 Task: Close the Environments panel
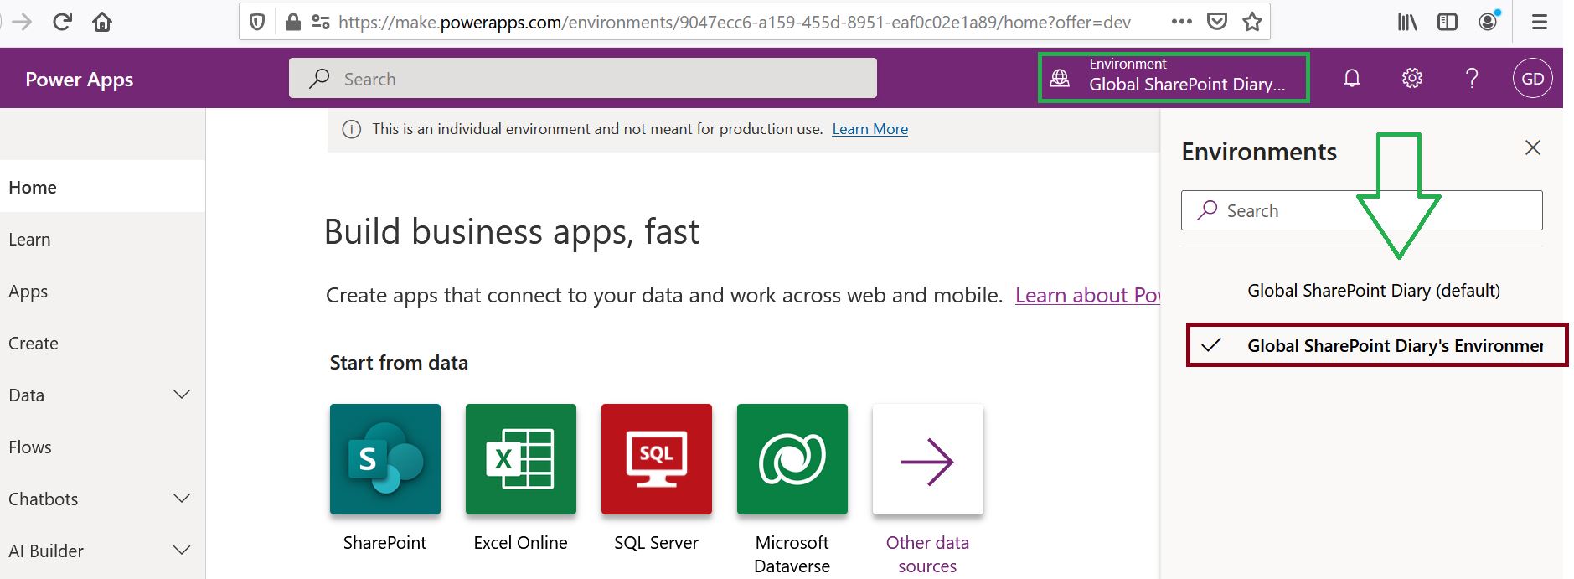(1533, 147)
